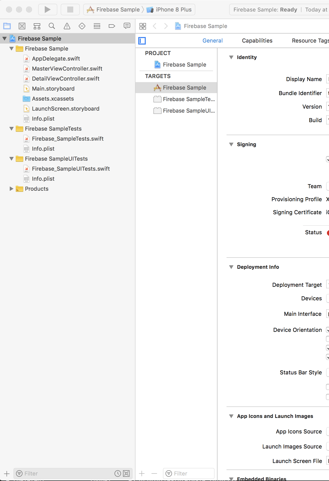The image size is (329, 481).
Task: Collapse the Firebase Sample project root
Action: pos(4,39)
